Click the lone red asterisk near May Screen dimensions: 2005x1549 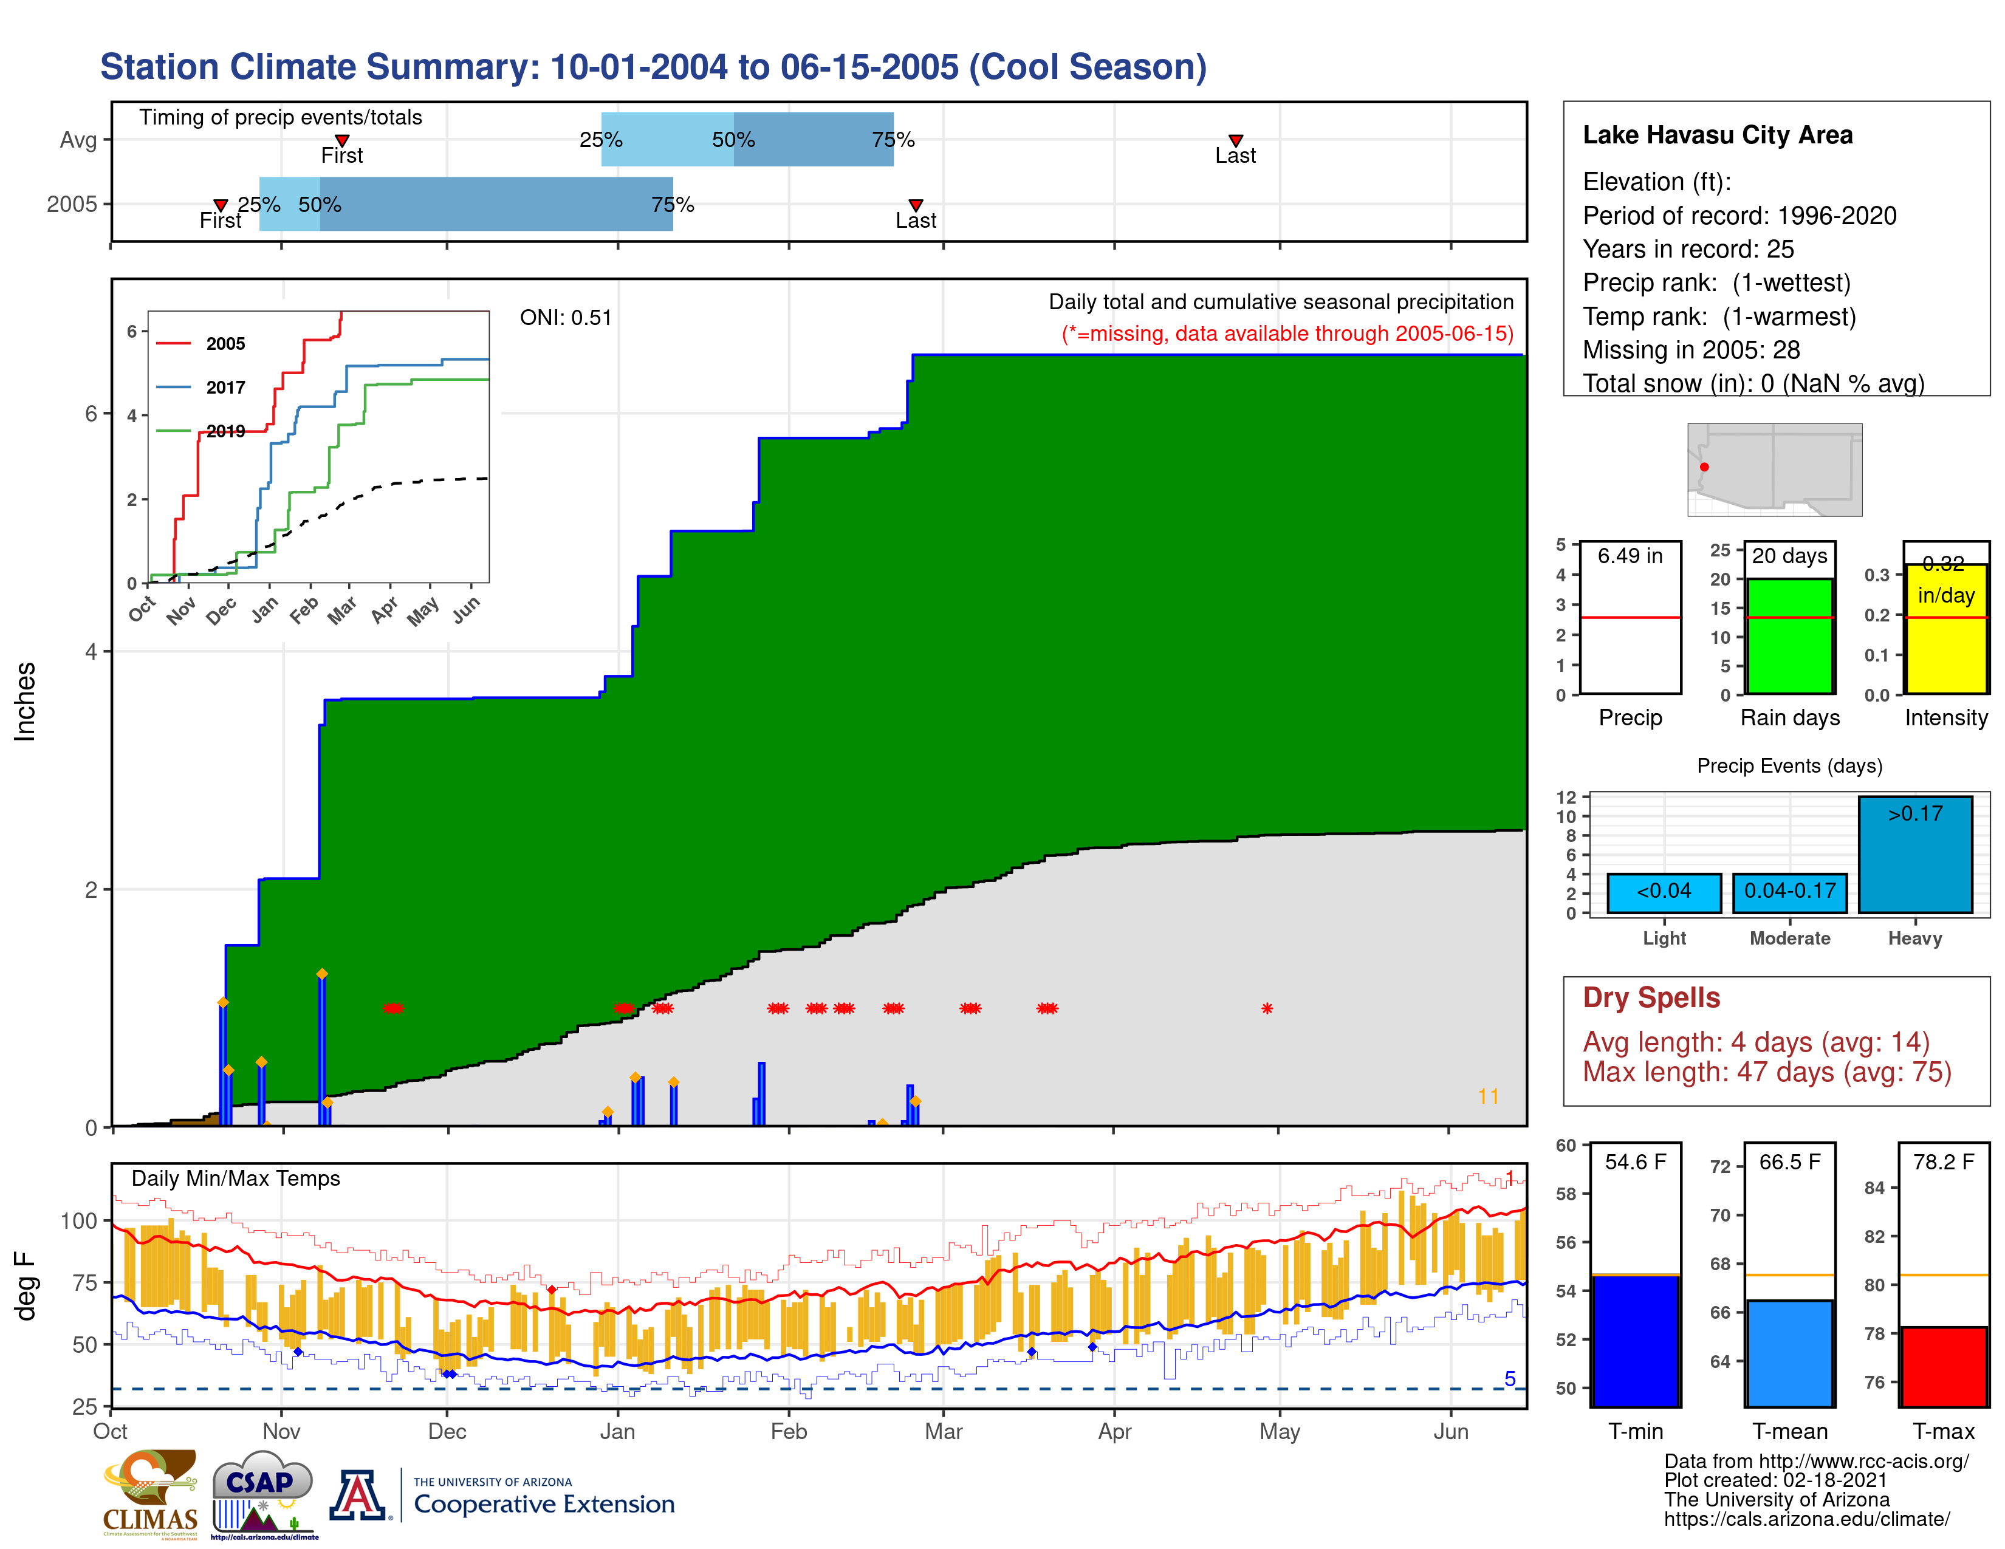pyautogui.click(x=1267, y=1008)
